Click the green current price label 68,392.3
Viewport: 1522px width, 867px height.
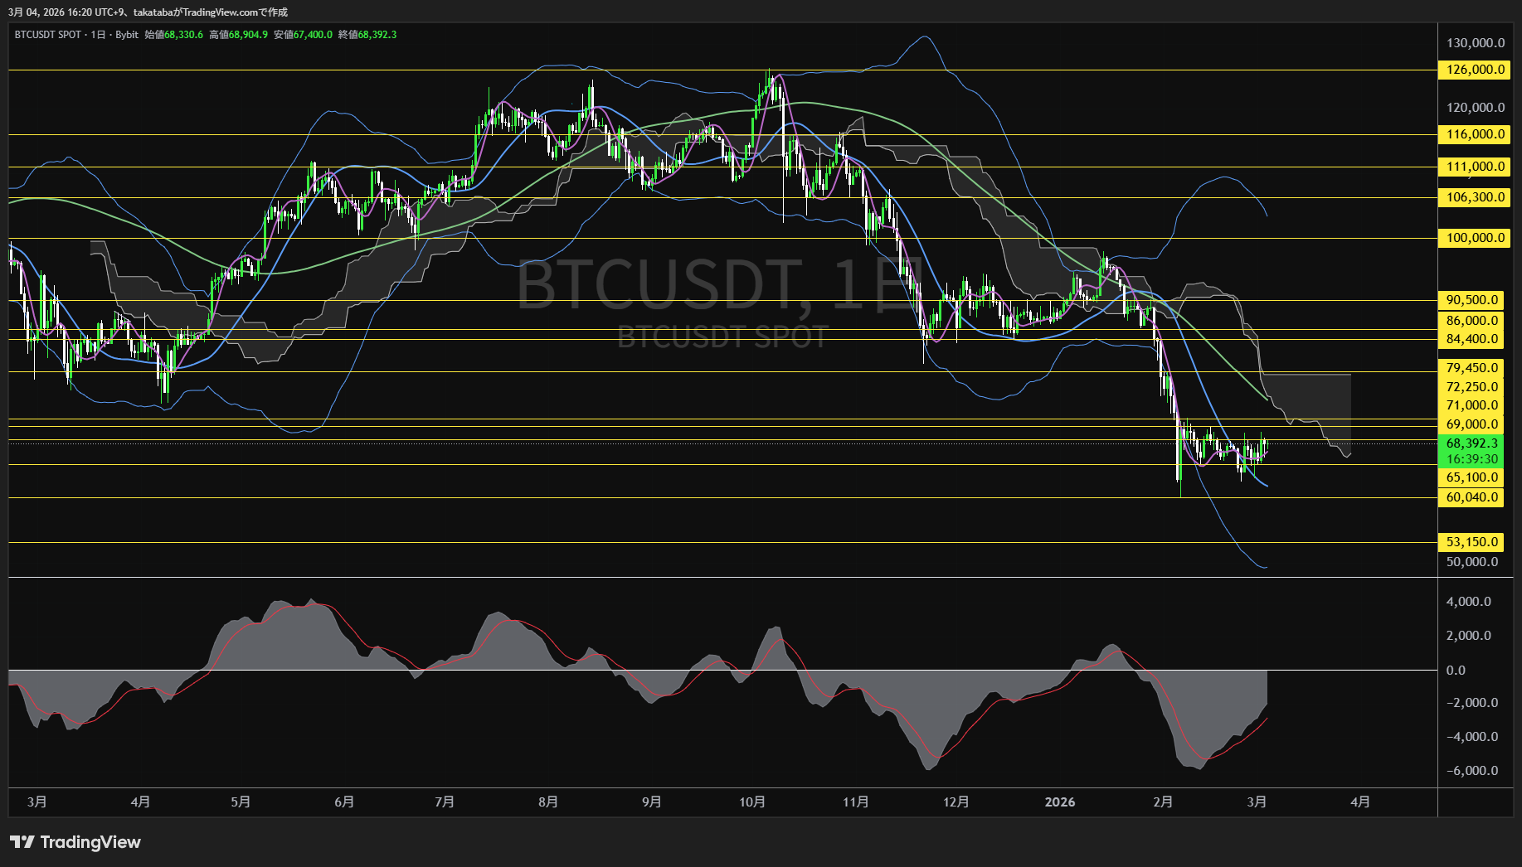[1472, 443]
